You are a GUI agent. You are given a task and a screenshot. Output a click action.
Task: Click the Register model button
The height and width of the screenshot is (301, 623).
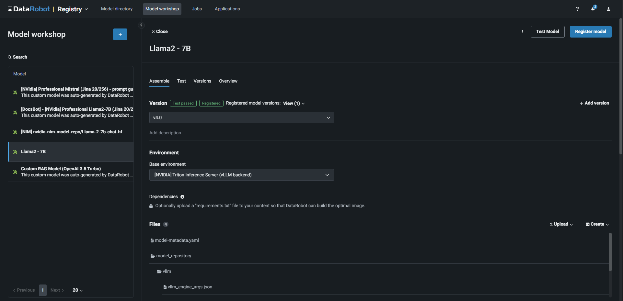(x=590, y=32)
